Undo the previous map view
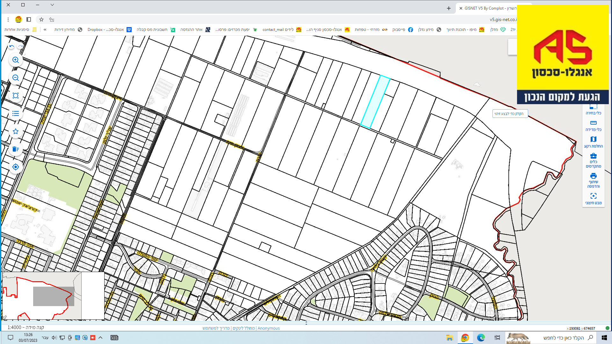 (11, 47)
